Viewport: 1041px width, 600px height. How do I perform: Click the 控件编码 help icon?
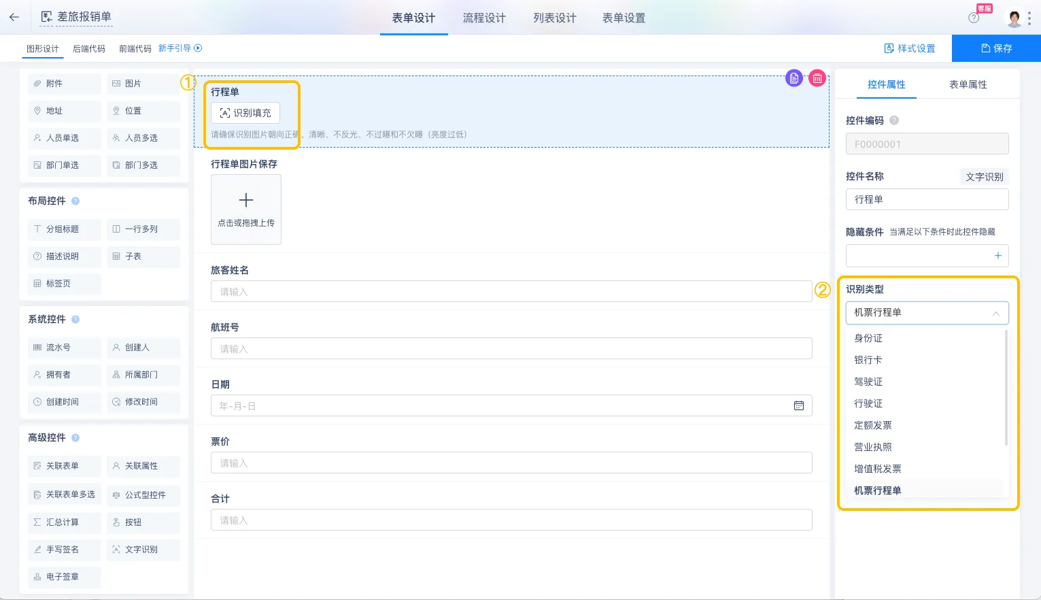894,120
